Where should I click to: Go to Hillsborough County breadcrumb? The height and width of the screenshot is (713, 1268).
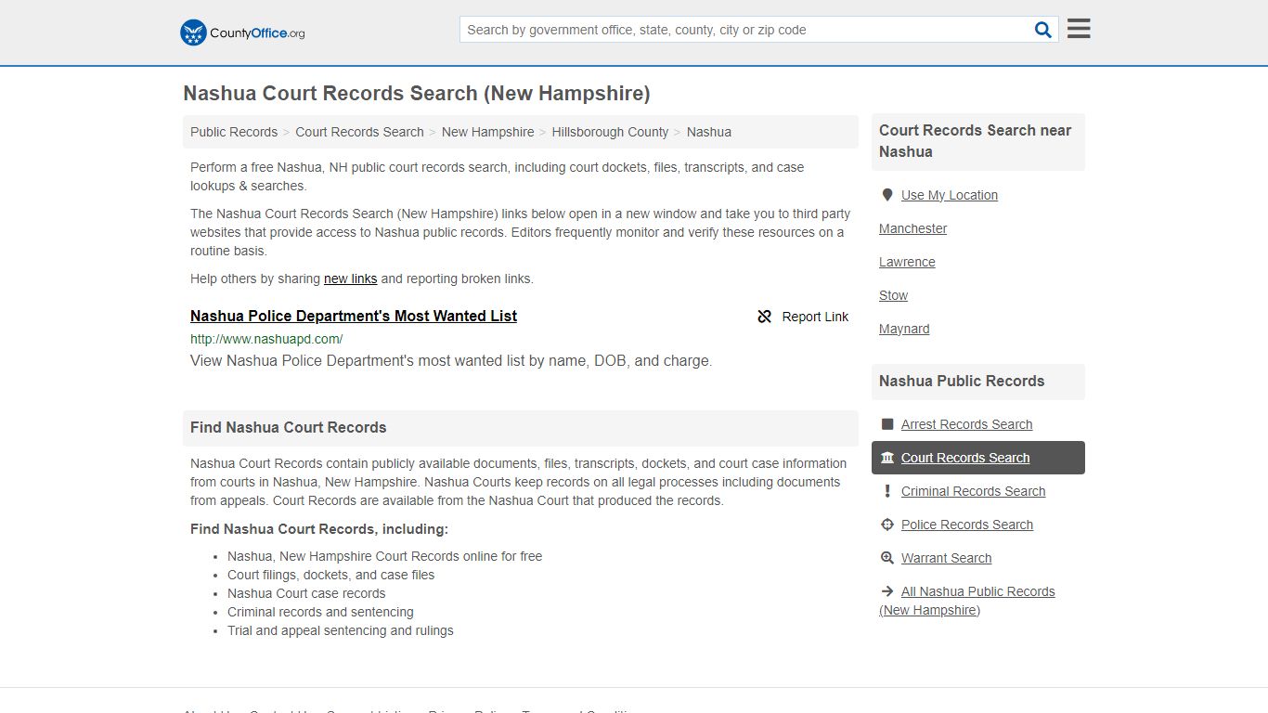coord(610,132)
